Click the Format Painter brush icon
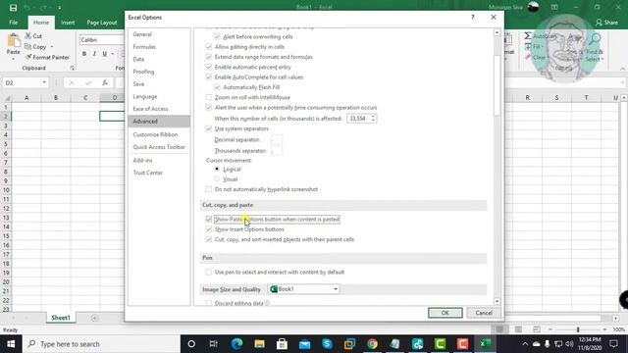This screenshot has height=353, width=628. point(28,57)
